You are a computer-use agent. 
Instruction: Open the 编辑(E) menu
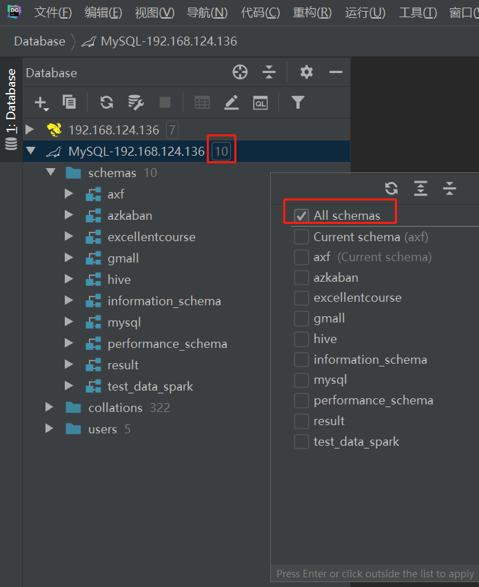(x=103, y=12)
